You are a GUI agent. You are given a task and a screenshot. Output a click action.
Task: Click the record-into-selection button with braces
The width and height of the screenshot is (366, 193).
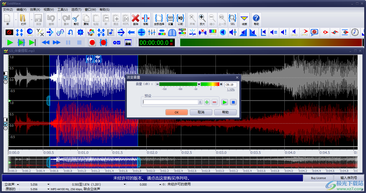[x=103, y=42]
